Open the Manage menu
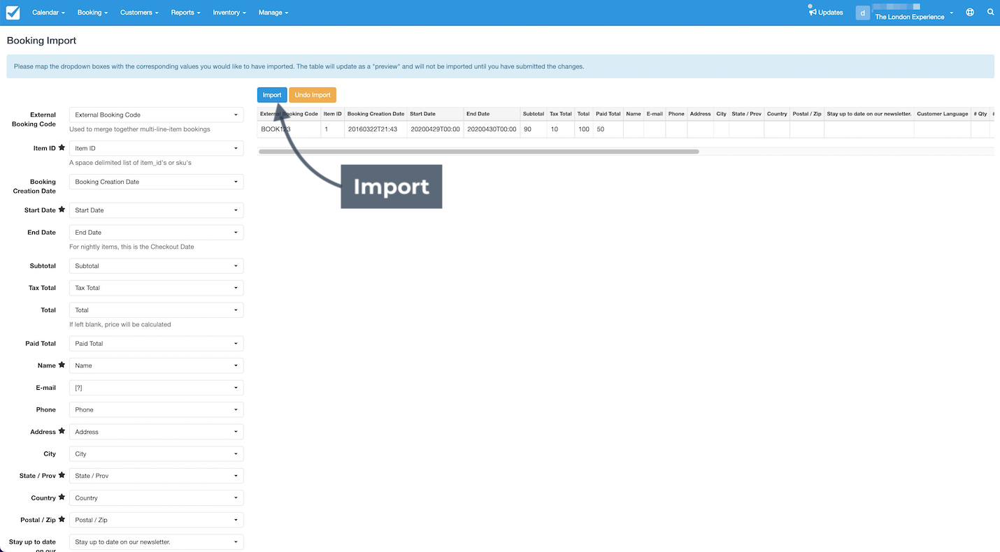This screenshot has width=1000, height=552. [273, 13]
